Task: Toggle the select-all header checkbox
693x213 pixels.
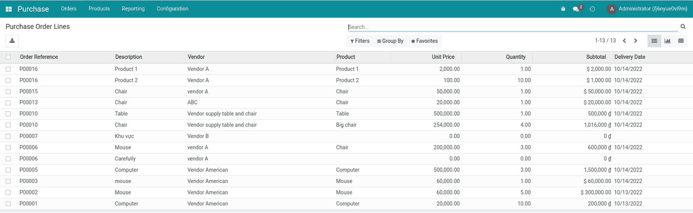Action: (x=8, y=57)
